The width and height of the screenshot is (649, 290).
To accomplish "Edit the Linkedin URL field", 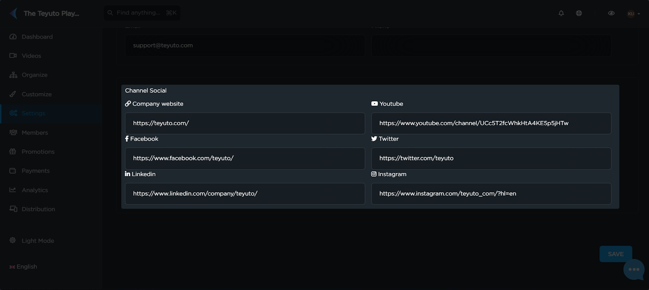I will (245, 194).
